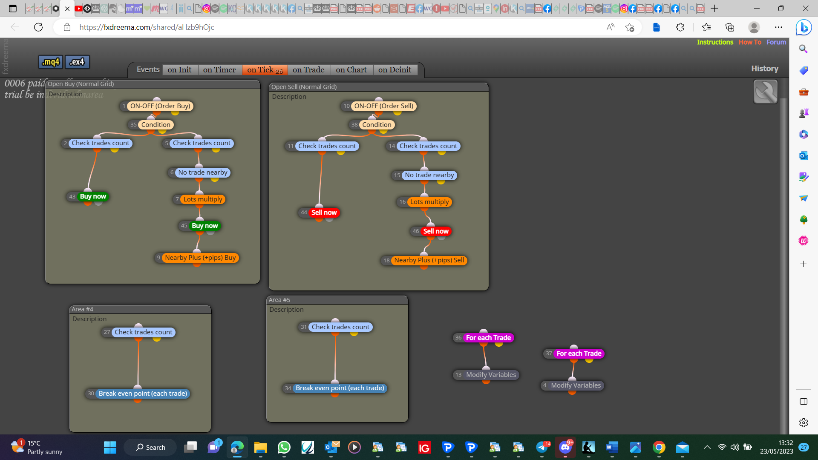Show hidden system tray icons chevron

[x=707, y=447]
